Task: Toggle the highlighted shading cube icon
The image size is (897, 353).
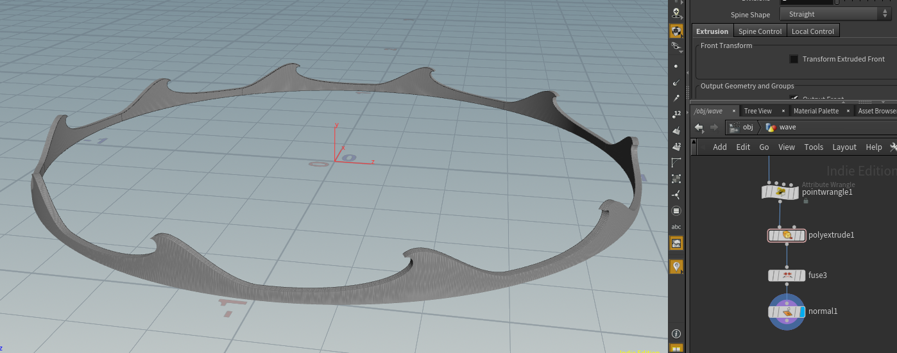Action: (x=676, y=30)
